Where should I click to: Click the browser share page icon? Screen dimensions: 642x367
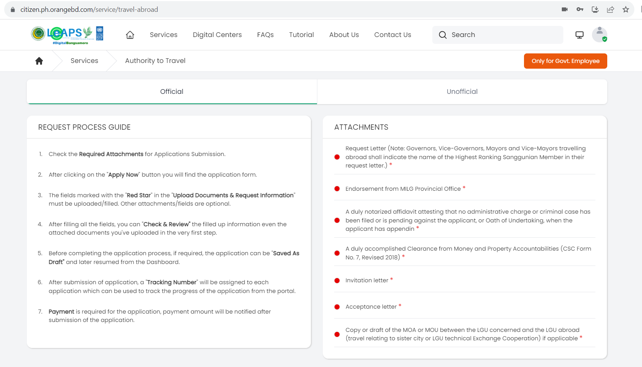pos(610,10)
